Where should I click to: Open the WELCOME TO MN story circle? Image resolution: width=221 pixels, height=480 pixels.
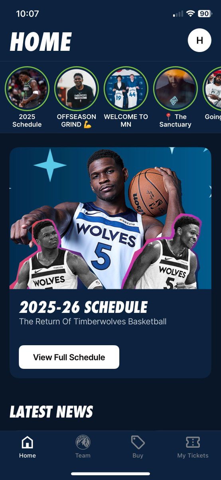(126, 88)
